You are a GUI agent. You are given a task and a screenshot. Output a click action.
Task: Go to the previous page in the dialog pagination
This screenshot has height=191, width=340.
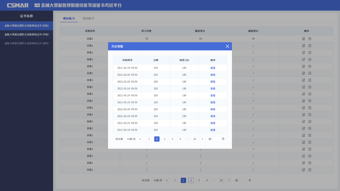pyautogui.click(x=149, y=139)
